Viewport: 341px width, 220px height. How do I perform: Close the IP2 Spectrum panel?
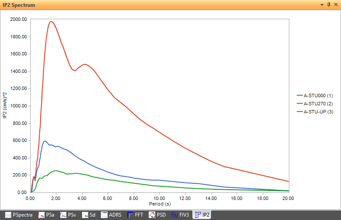[x=335, y=5]
